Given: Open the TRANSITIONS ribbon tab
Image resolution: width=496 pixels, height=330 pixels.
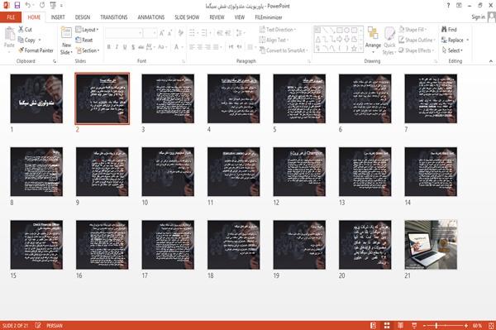Looking at the screenshot, I should (114, 17).
